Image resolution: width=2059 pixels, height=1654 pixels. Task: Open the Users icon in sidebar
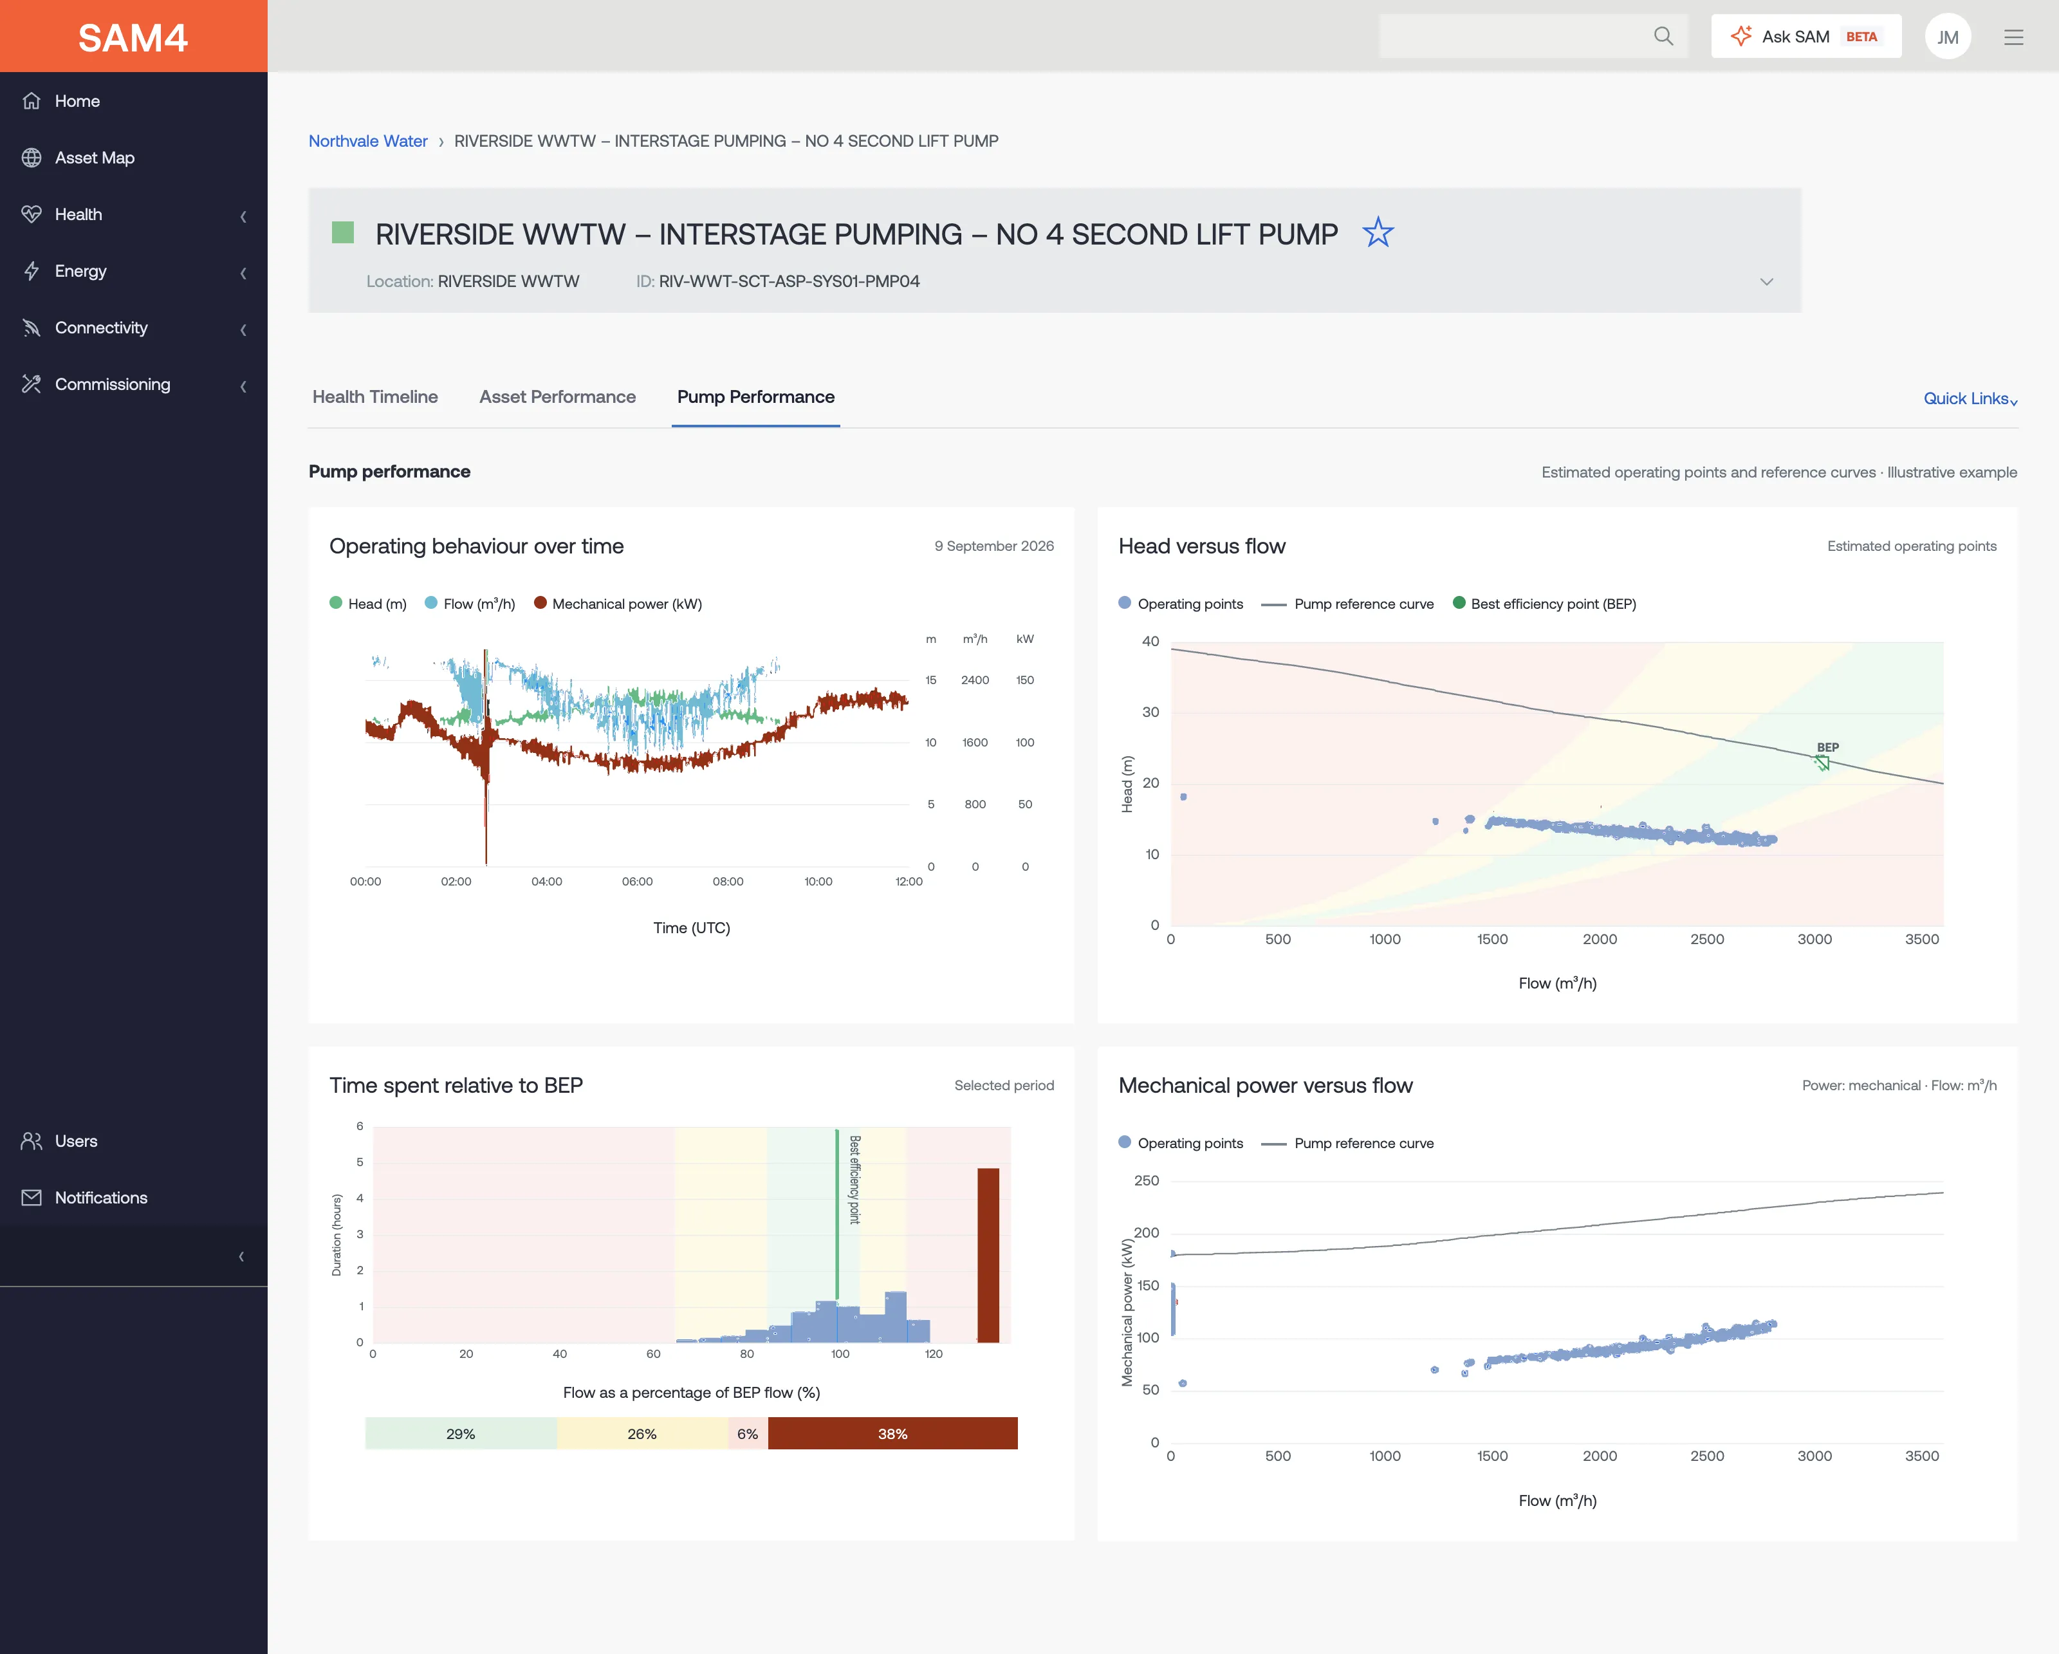click(32, 1141)
